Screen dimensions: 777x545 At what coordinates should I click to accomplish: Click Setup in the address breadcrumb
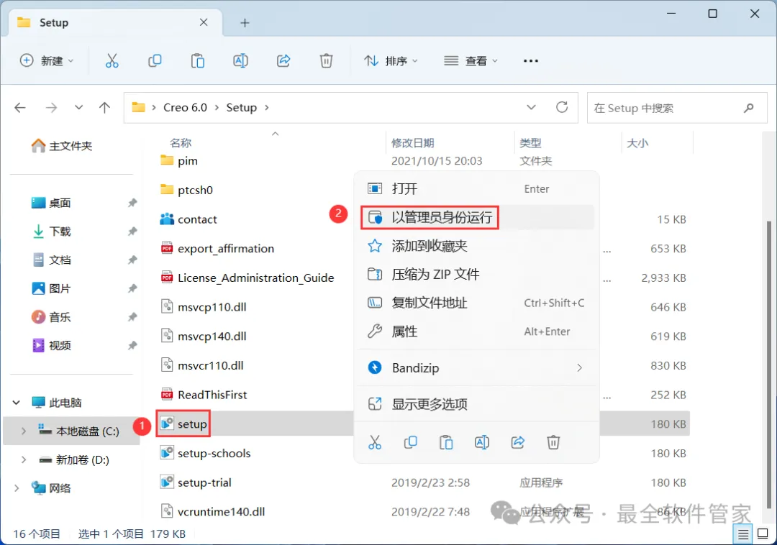coord(241,107)
